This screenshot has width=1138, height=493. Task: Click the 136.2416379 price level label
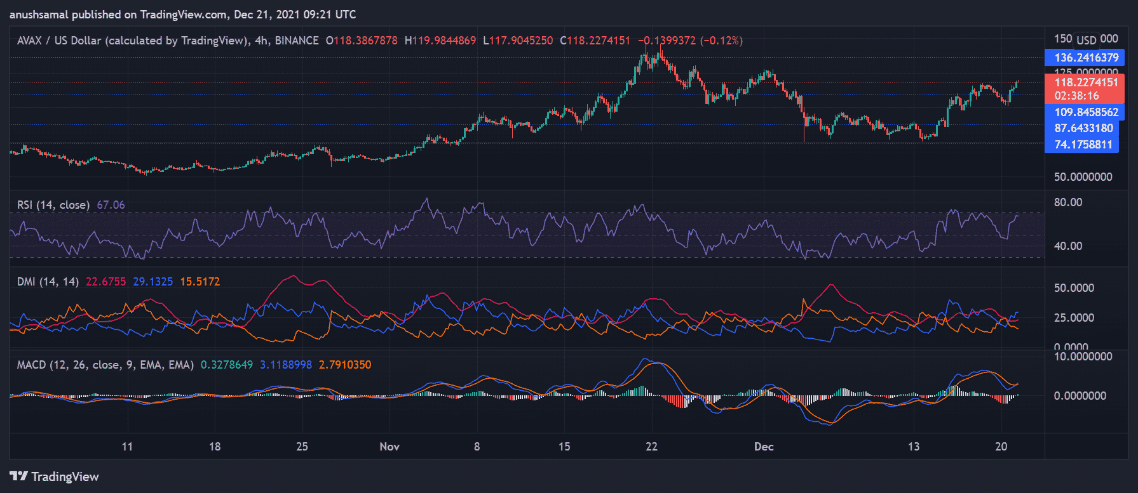point(1085,58)
